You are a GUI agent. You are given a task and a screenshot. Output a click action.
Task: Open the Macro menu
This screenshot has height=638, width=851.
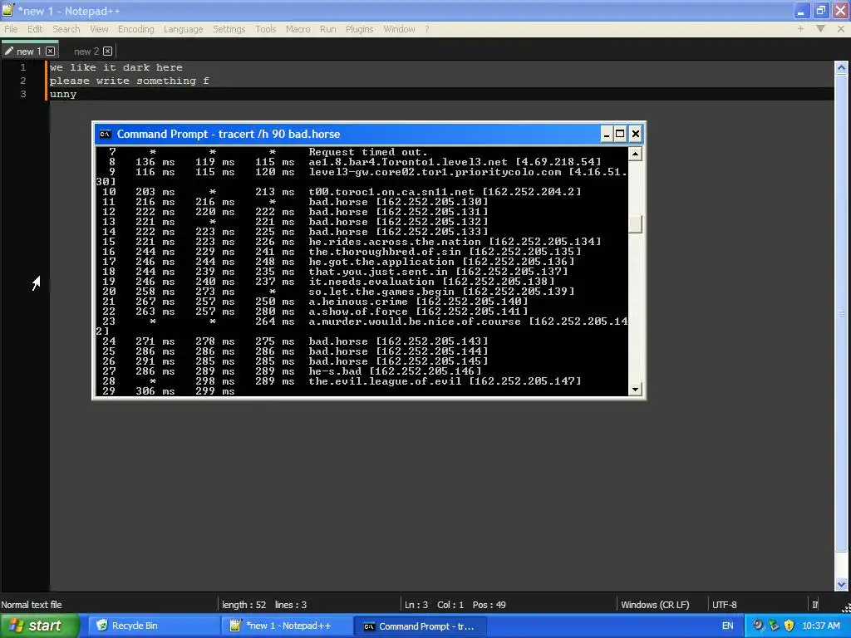click(x=298, y=29)
